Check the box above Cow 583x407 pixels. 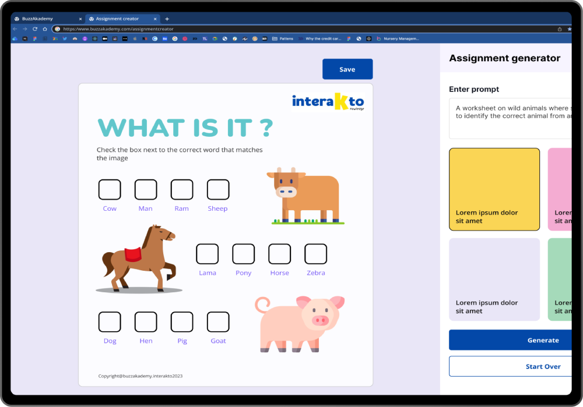pyautogui.click(x=110, y=190)
